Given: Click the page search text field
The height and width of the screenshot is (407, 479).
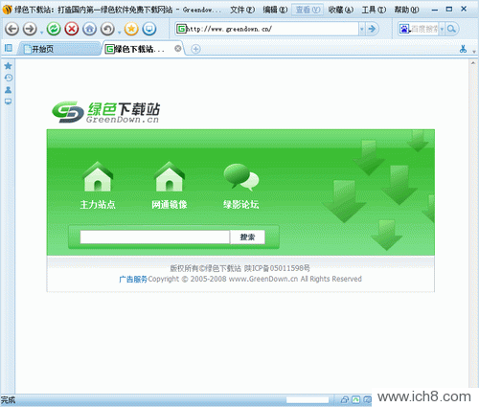Looking at the screenshot, I should click(155, 237).
